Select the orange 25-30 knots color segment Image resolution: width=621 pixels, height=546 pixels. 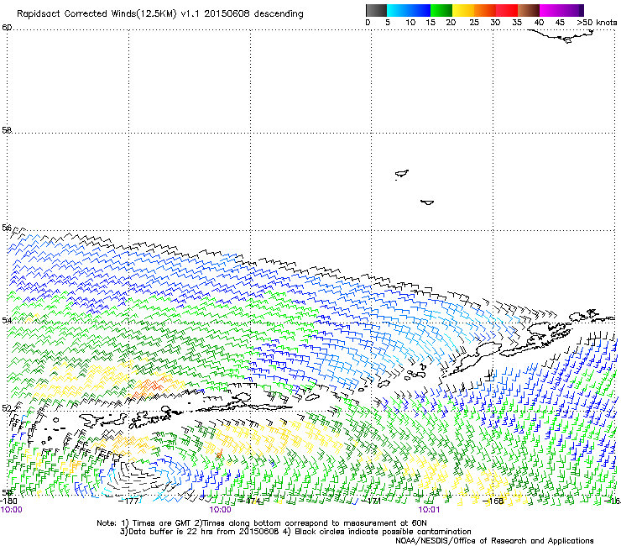[x=485, y=10]
